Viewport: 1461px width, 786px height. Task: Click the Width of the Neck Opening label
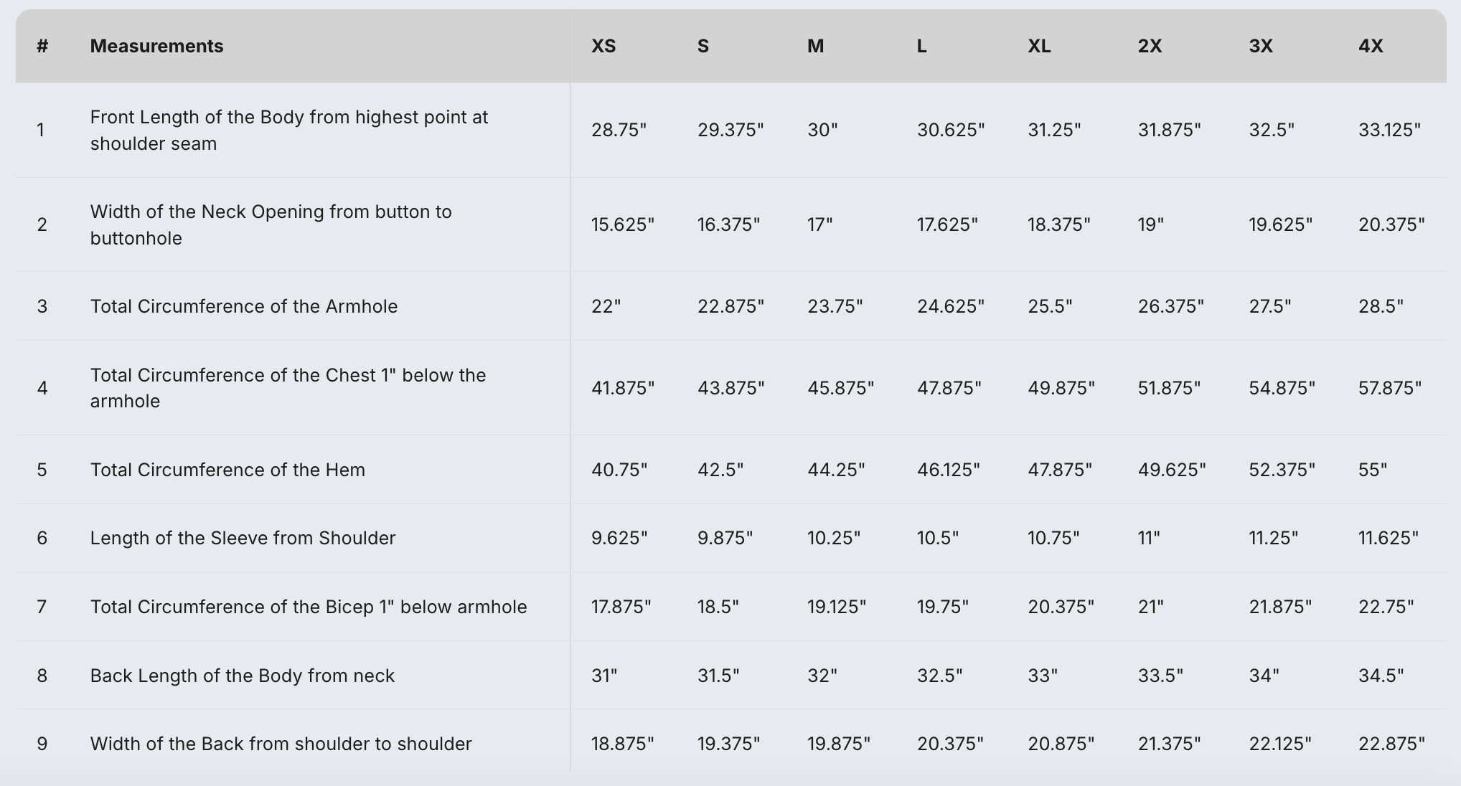pyautogui.click(x=271, y=224)
